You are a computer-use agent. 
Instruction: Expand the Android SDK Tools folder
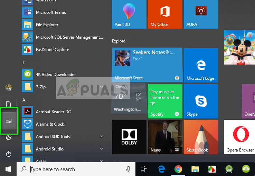point(62,137)
